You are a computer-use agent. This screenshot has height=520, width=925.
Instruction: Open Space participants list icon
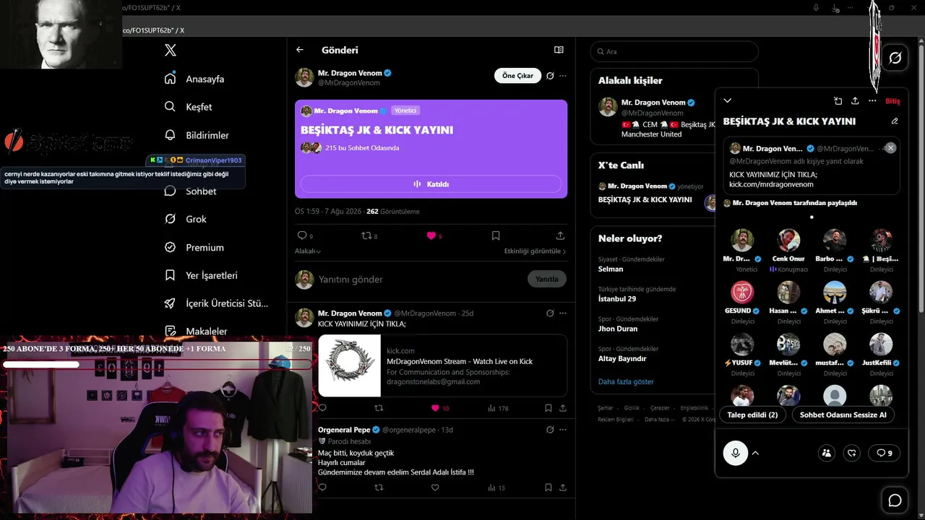pos(827,453)
